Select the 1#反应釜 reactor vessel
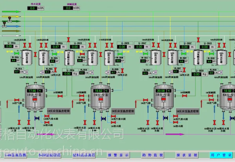 tap(35, 97)
